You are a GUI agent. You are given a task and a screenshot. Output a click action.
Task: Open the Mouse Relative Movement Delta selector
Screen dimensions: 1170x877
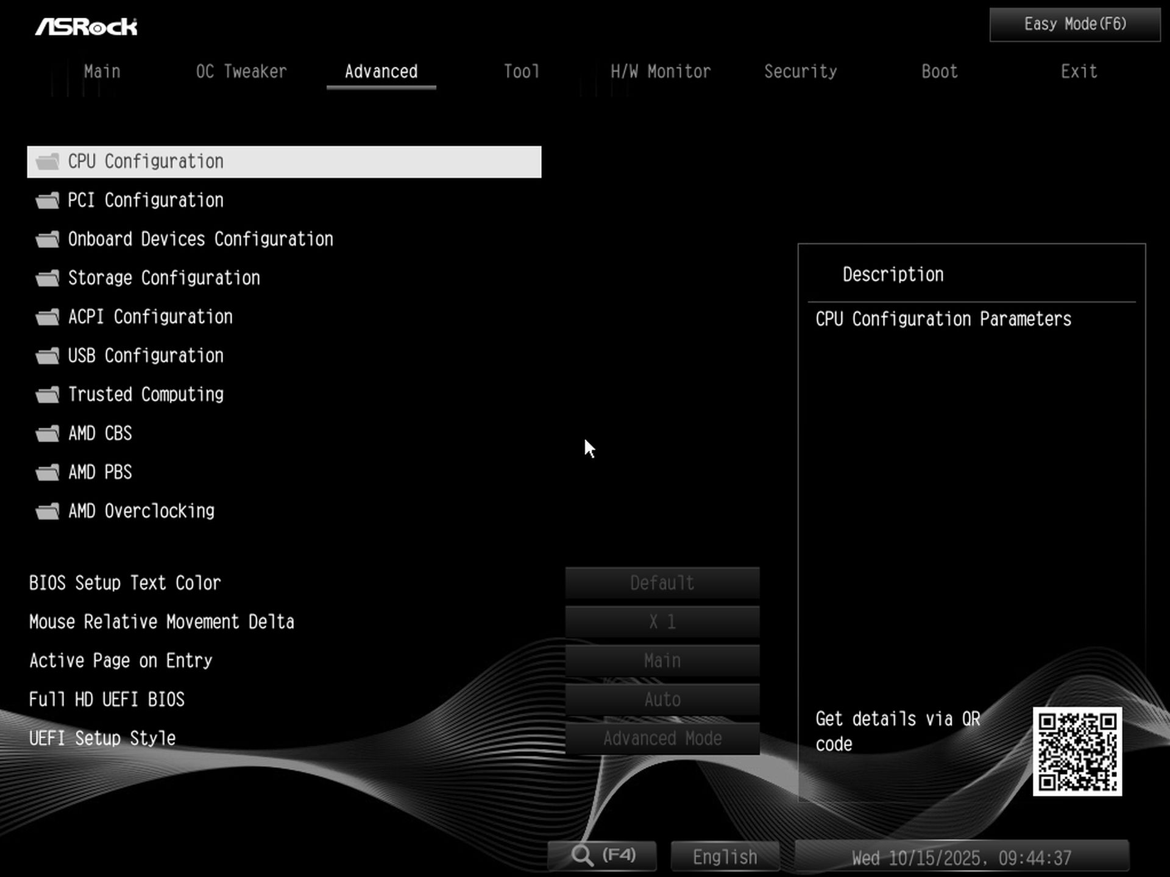pyautogui.click(x=662, y=622)
